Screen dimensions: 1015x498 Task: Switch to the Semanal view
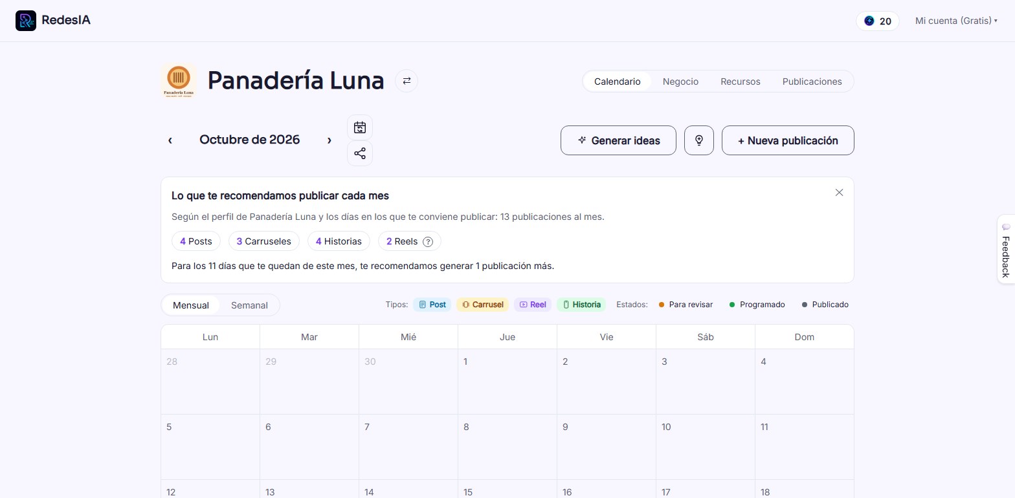pos(249,305)
